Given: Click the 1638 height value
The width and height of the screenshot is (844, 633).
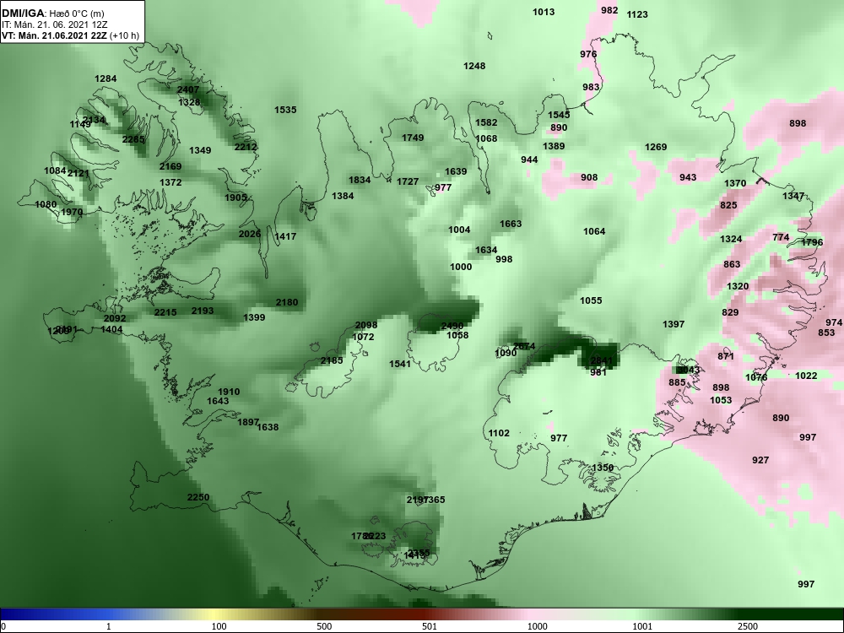Looking at the screenshot, I should pyautogui.click(x=268, y=427).
